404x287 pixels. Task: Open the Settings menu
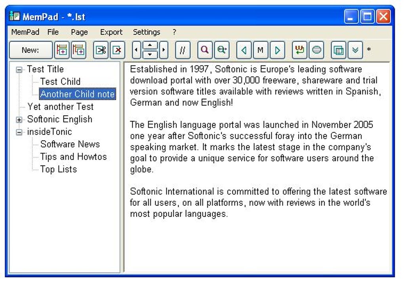(x=147, y=32)
